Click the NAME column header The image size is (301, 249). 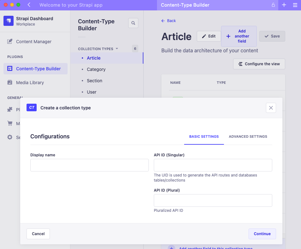[x=176, y=83]
